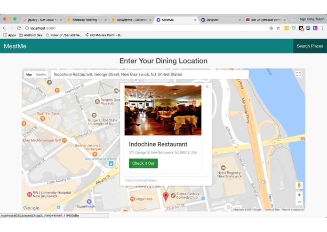Click the location target icon in address bar
The width and height of the screenshot is (327, 232).
271,28
